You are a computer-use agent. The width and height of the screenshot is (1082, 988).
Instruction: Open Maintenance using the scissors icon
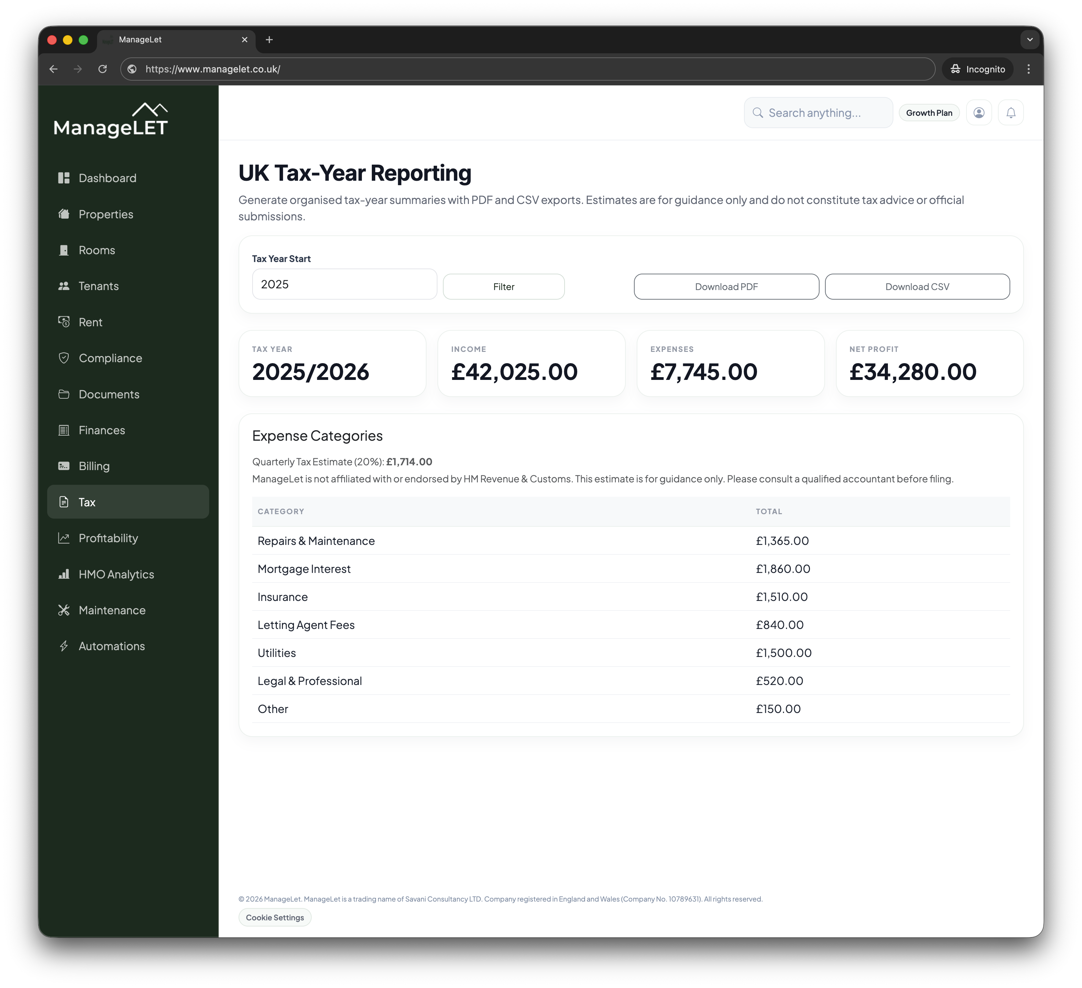[64, 610]
